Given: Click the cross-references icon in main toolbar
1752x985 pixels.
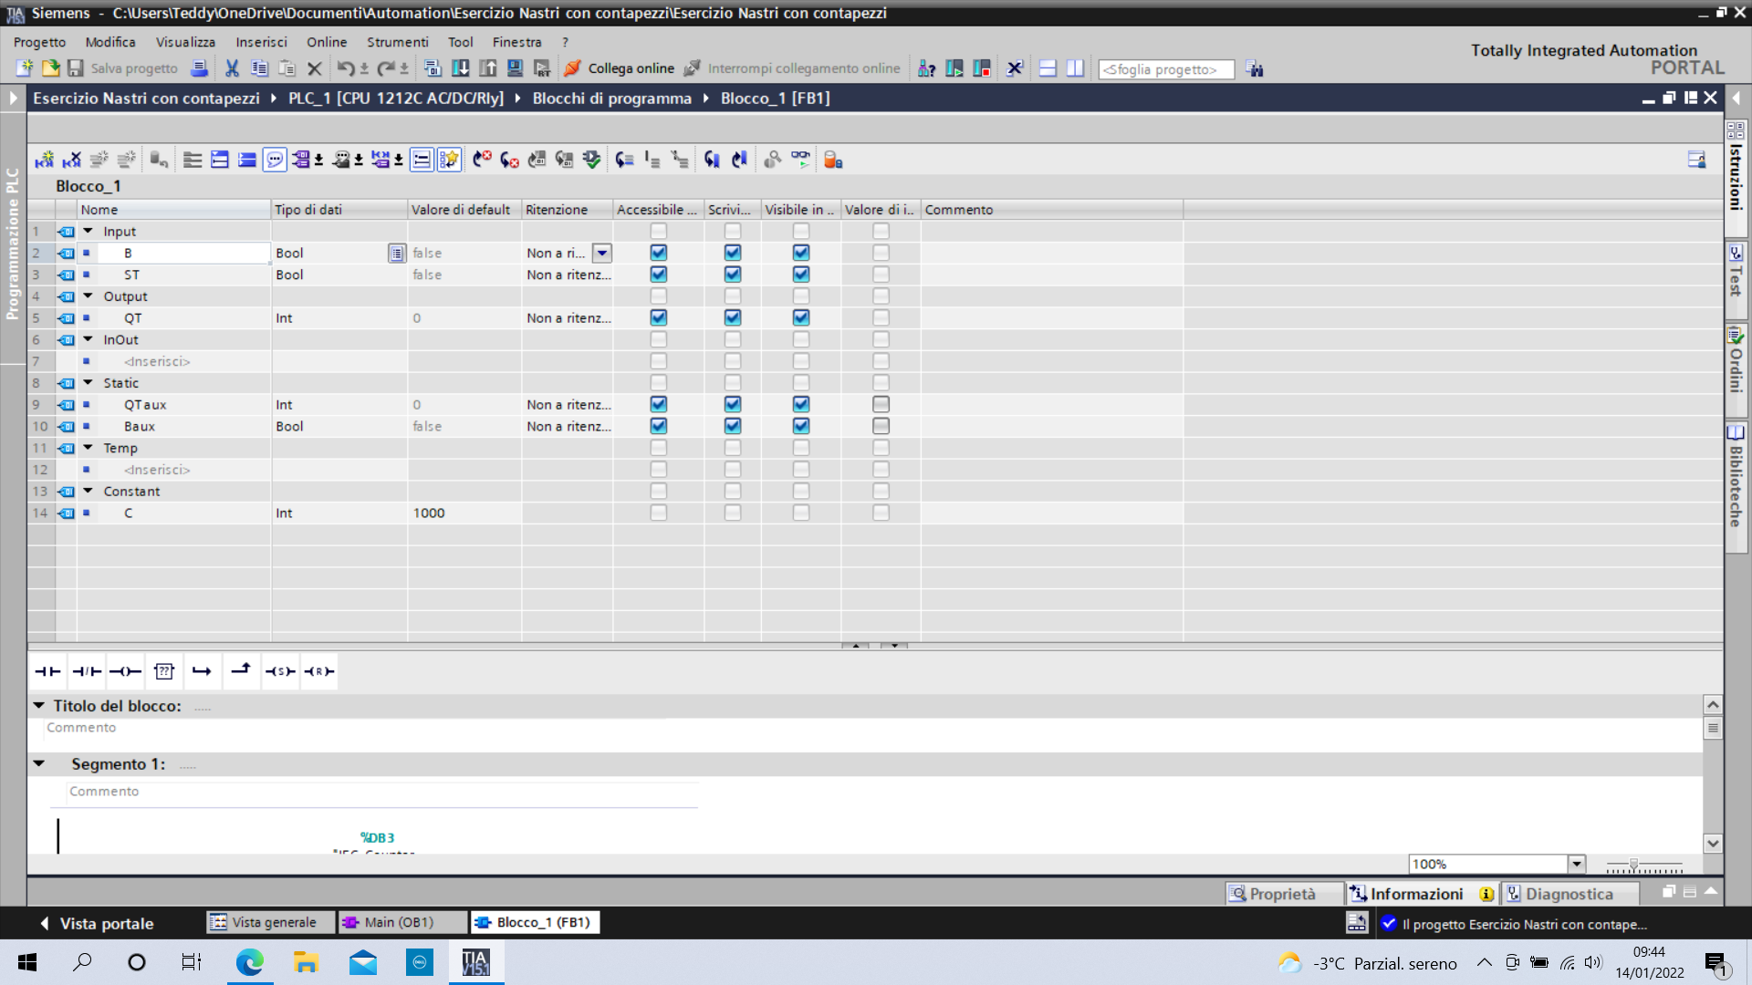Looking at the screenshot, I should [x=1015, y=68].
